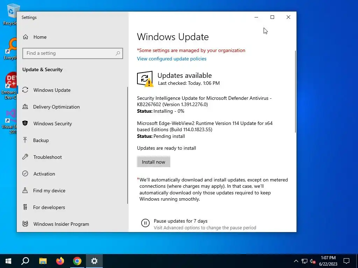Open Windows Security settings page
The height and width of the screenshot is (268, 358).
[72, 123]
